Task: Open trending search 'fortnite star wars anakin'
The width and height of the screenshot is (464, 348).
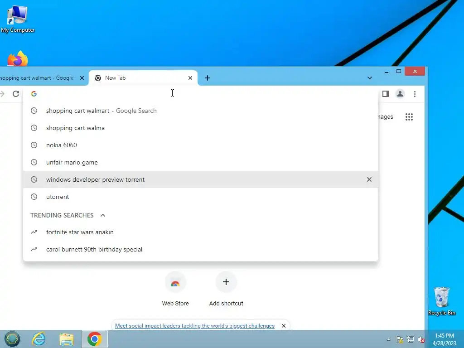Action: (x=201, y=232)
